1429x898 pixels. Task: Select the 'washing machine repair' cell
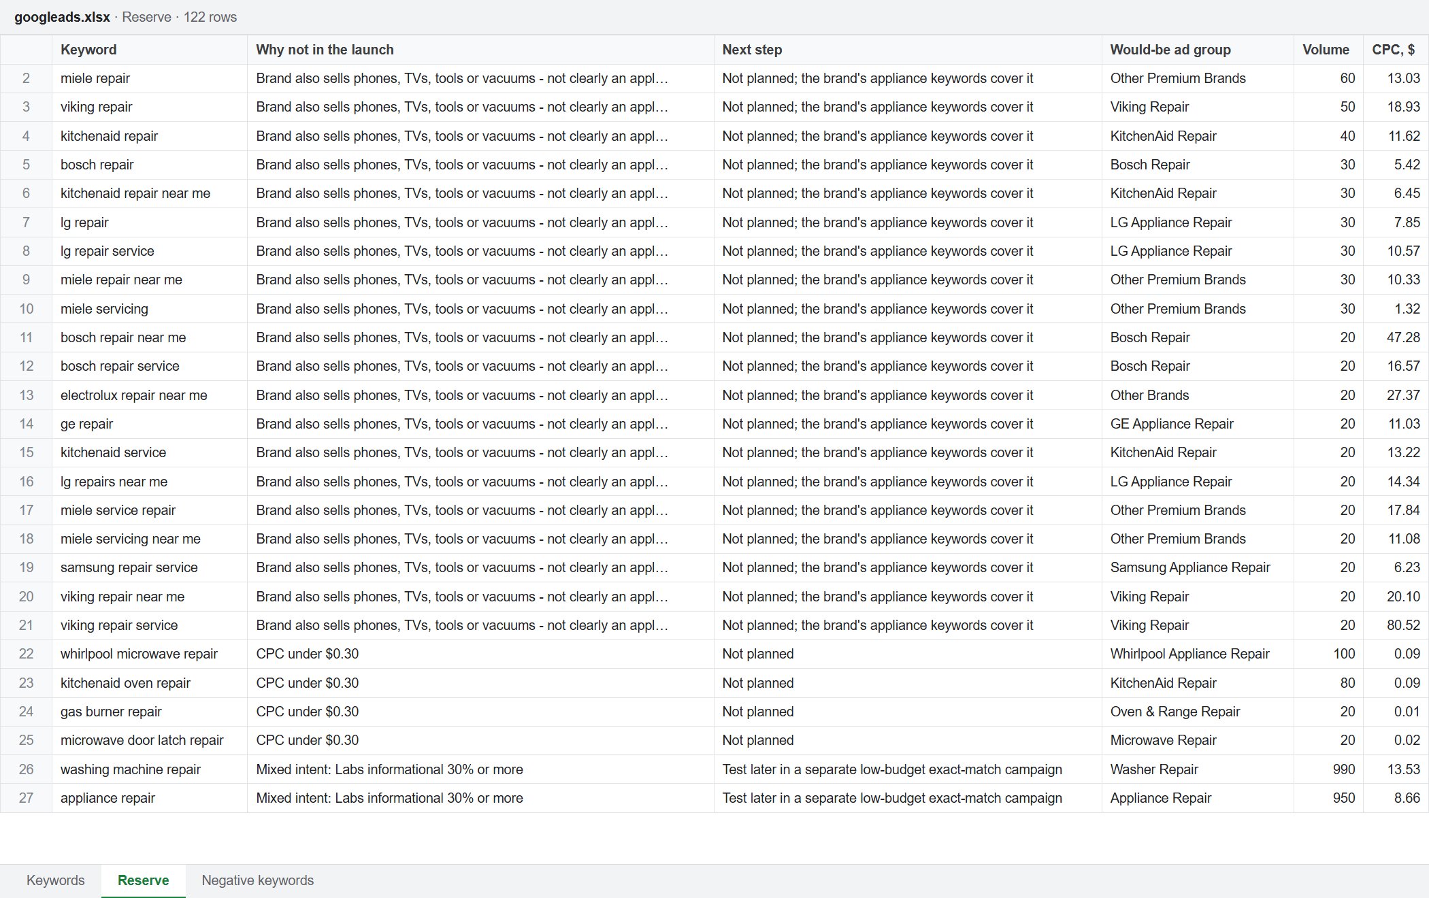150,769
